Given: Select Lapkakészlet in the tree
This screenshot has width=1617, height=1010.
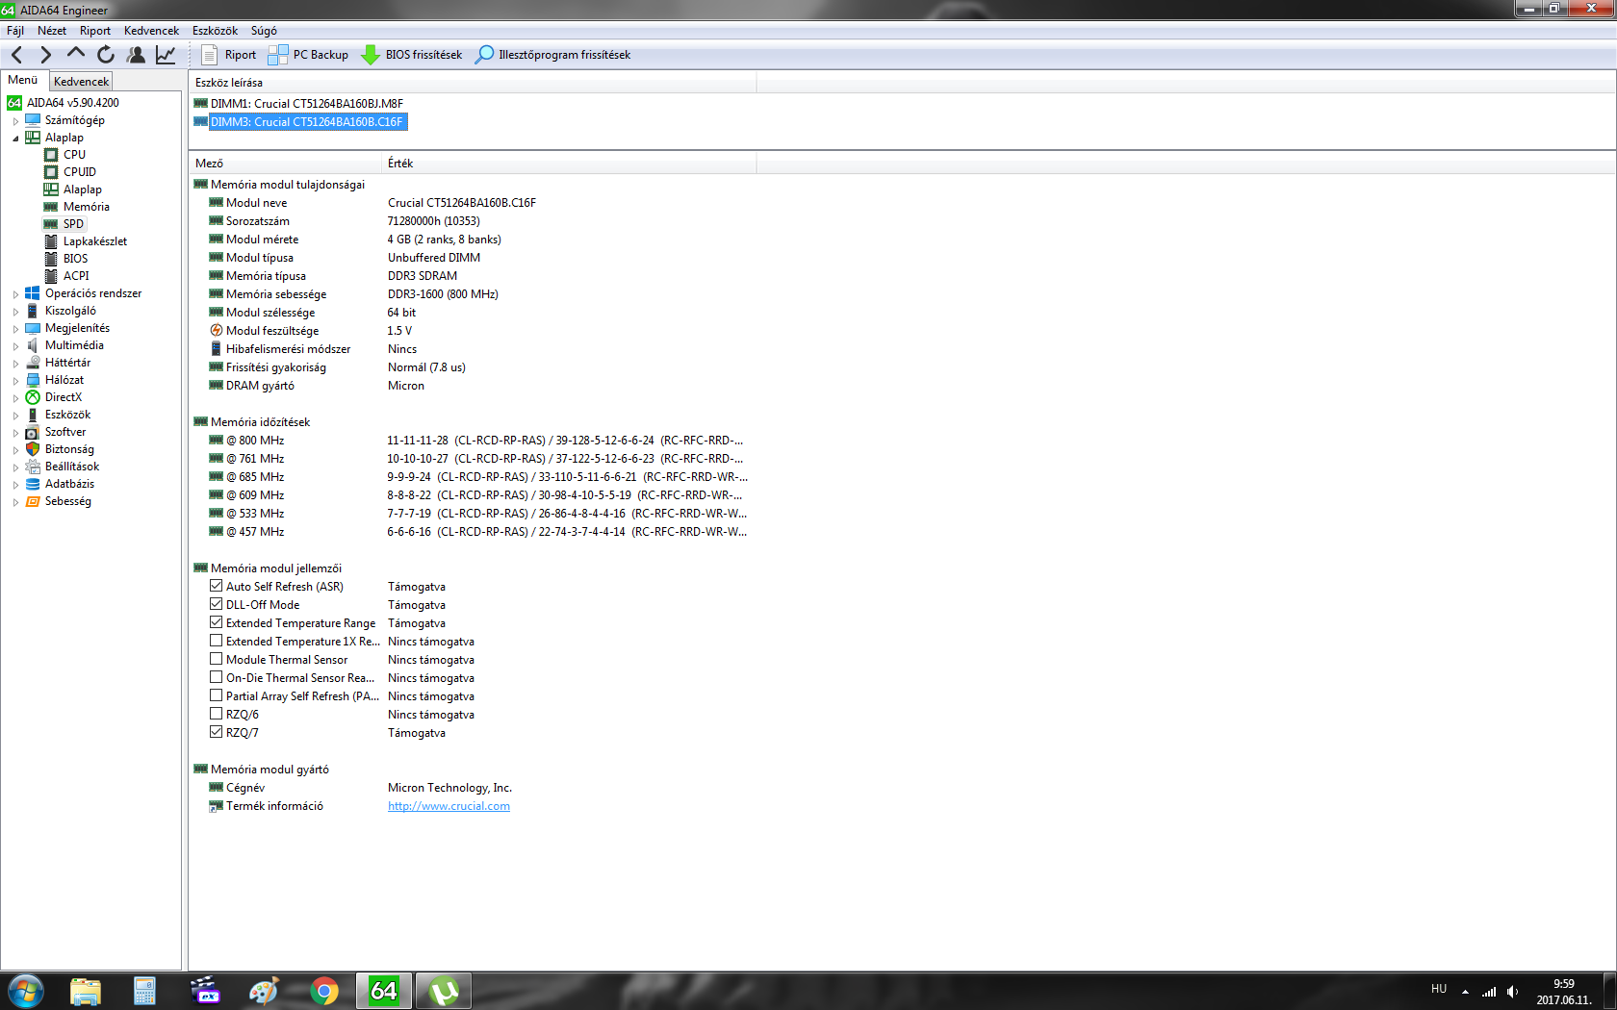Looking at the screenshot, I should [x=95, y=241].
